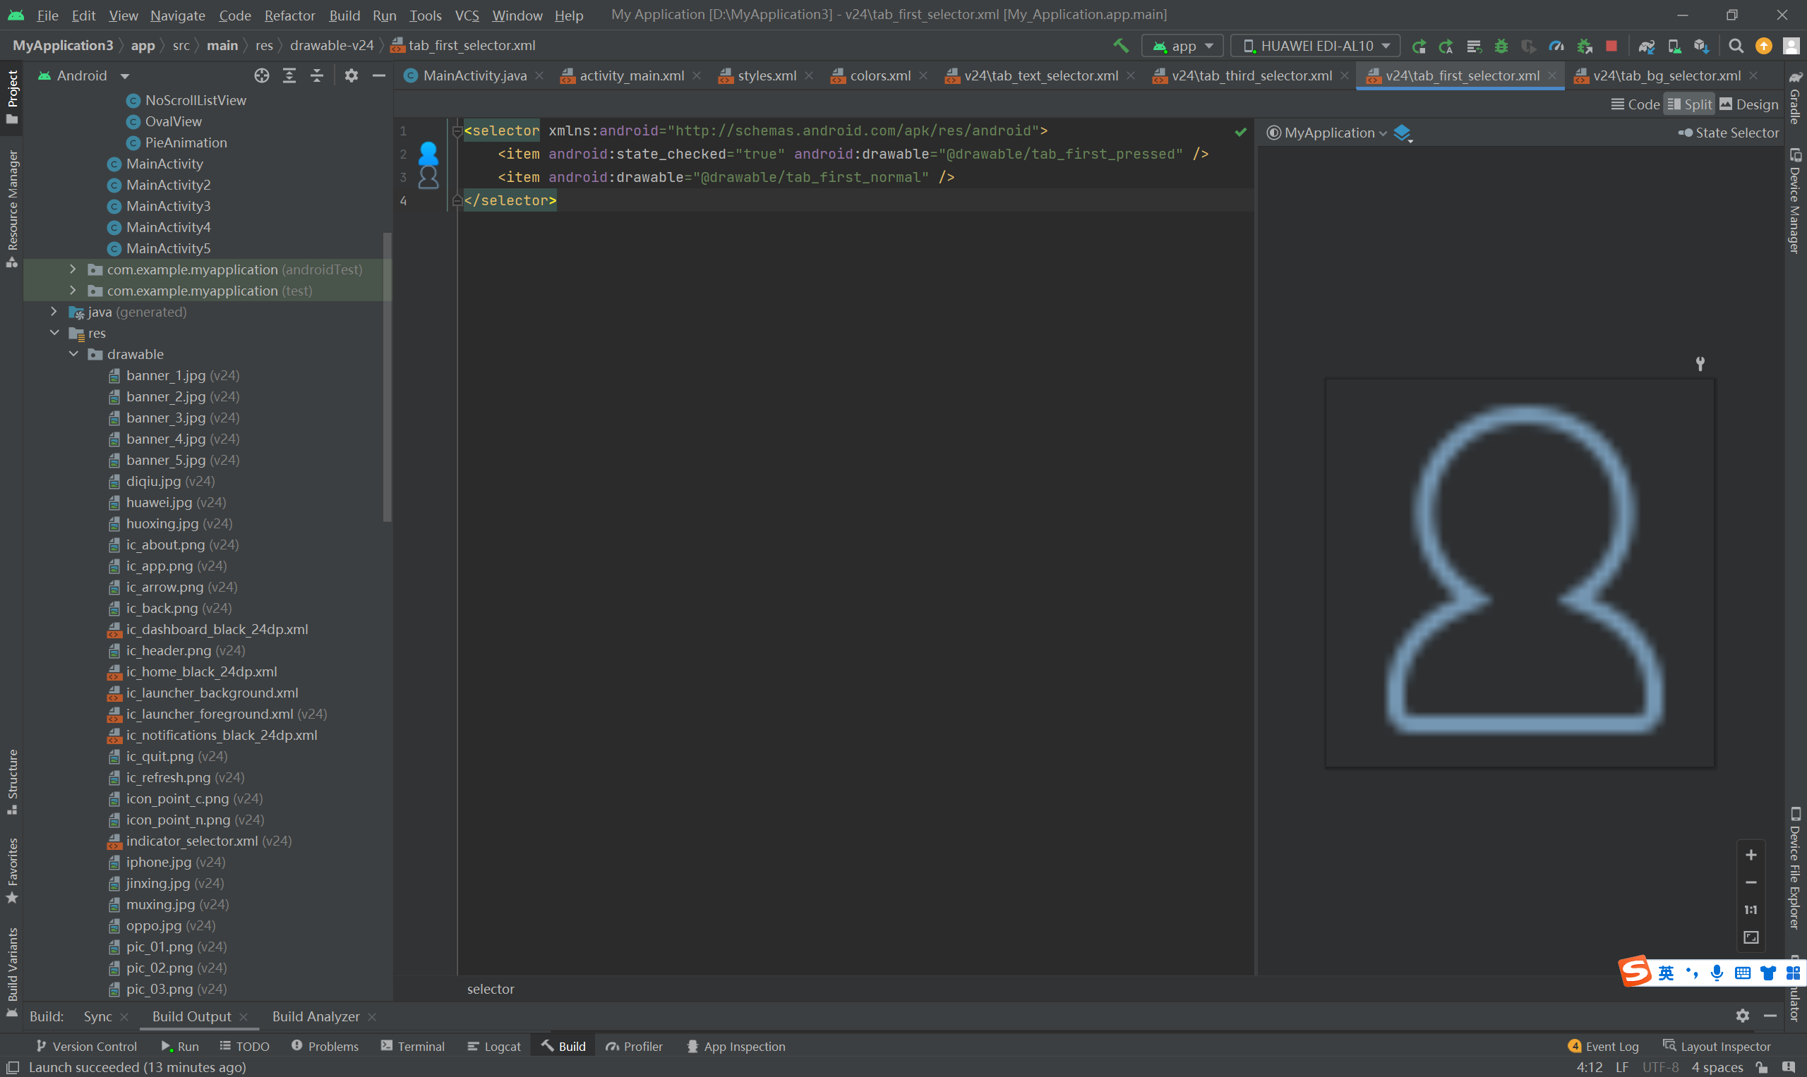Stop the running app
The height and width of the screenshot is (1077, 1807).
(1611, 46)
